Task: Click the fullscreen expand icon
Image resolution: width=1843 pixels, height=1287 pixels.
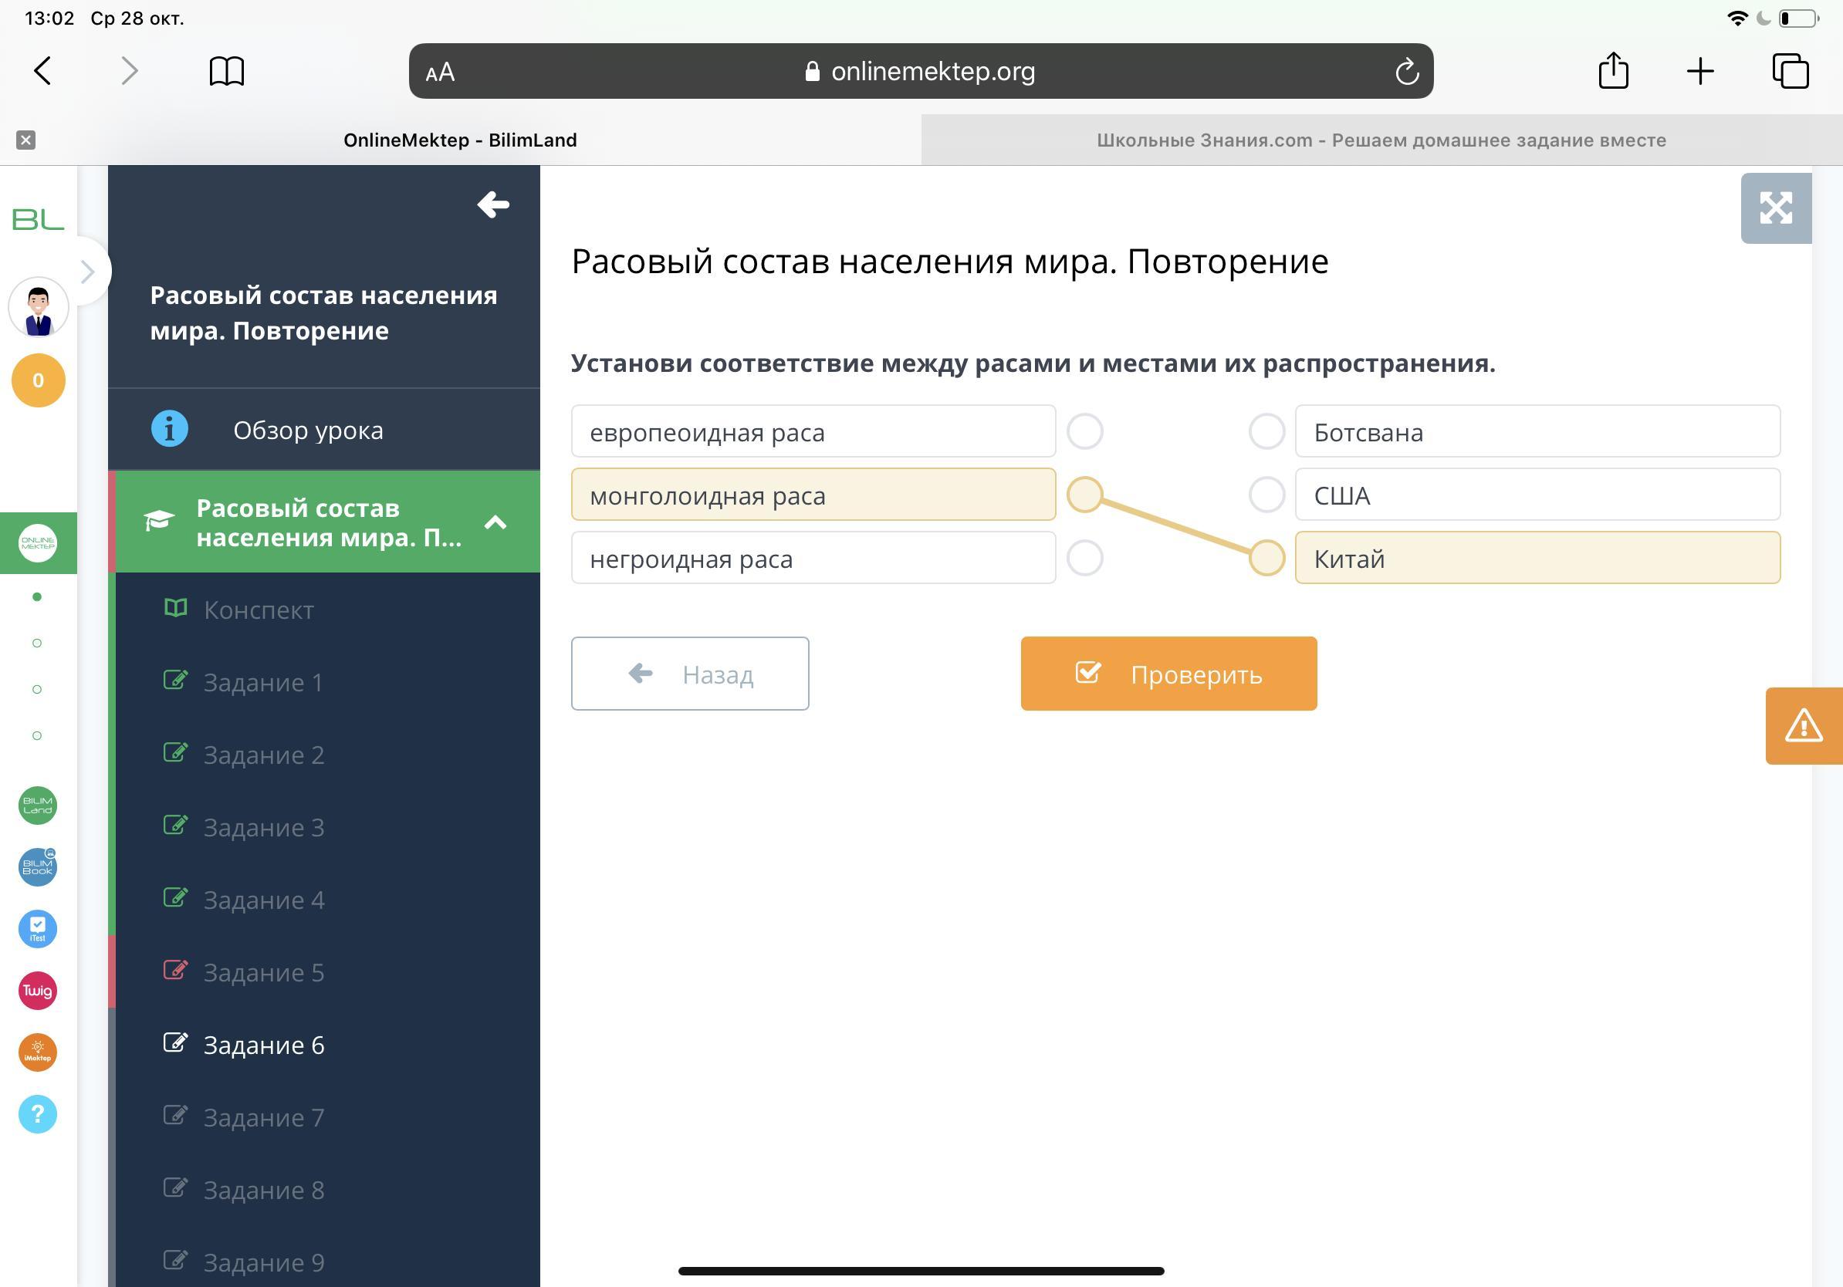Action: pyautogui.click(x=1775, y=208)
